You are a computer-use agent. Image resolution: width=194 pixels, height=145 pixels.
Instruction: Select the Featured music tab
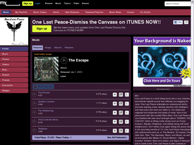(37, 48)
